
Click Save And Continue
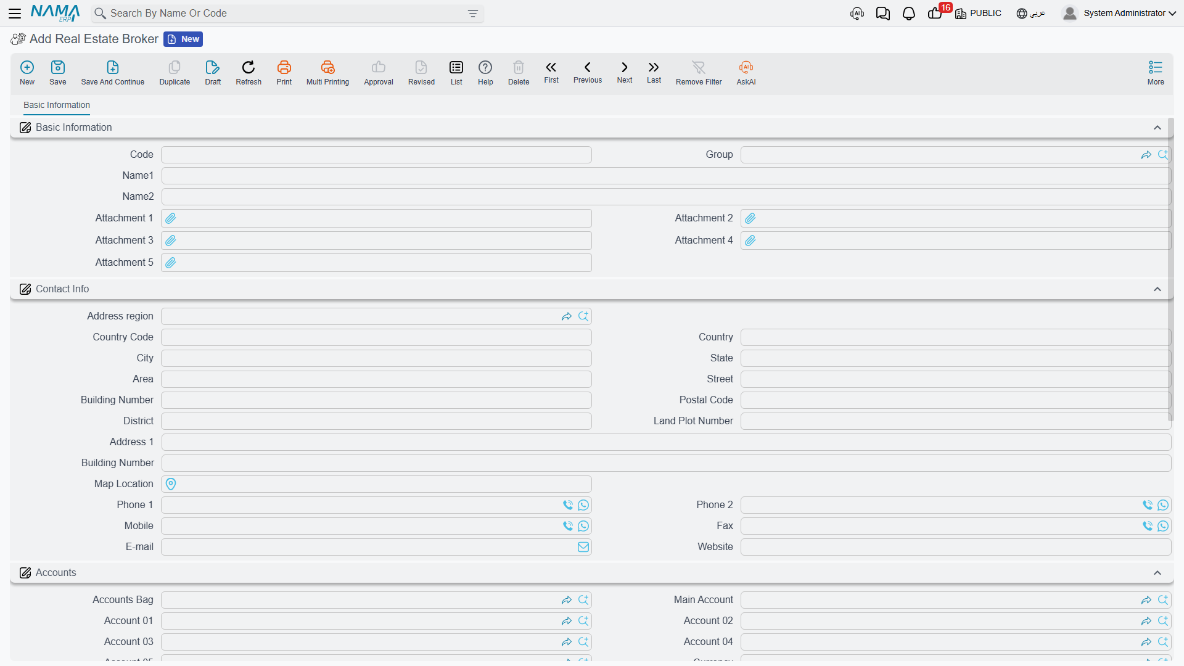(x=113, y=73)
